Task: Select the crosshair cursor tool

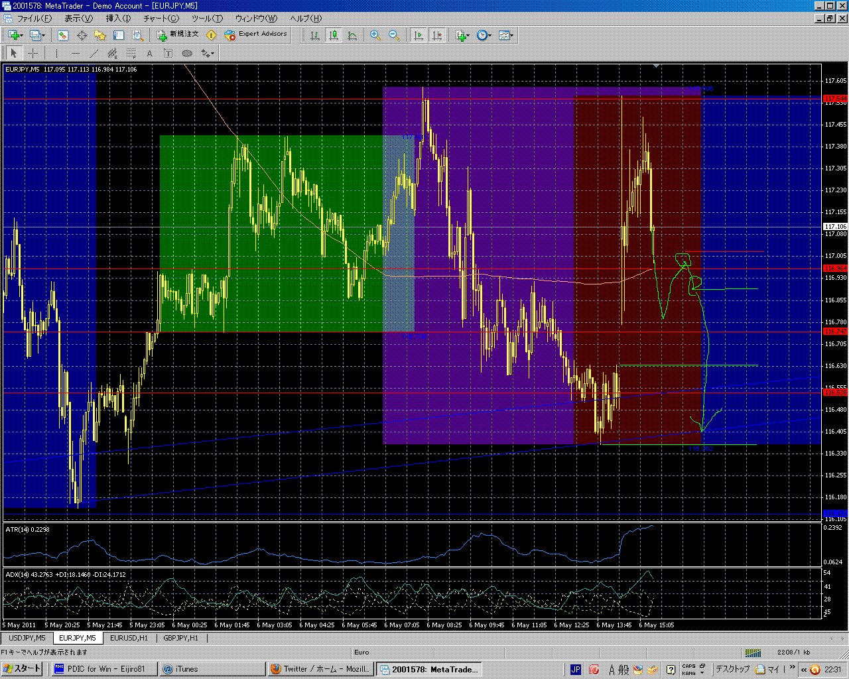Action: [x=33, y=54]
